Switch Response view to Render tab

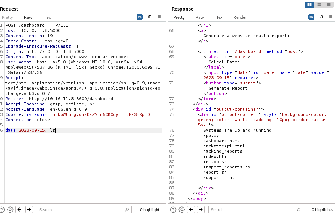[240, 17]
